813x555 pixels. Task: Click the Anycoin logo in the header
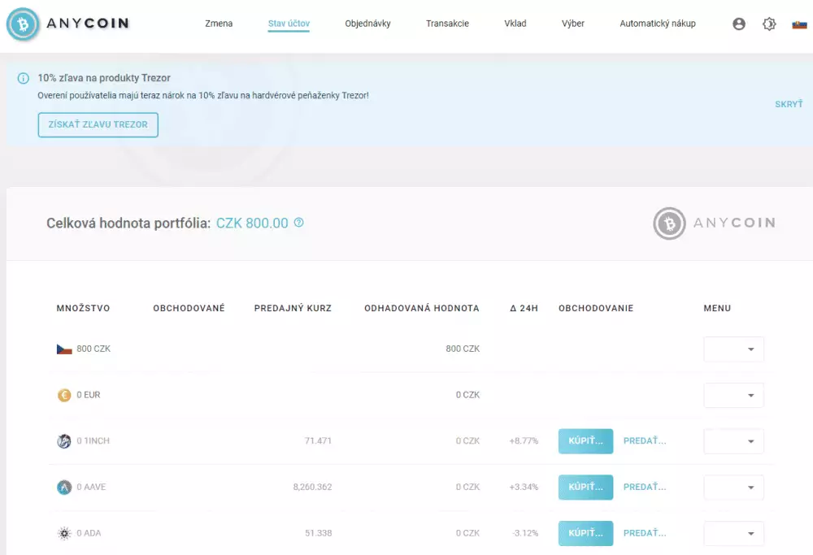(67, 24)
